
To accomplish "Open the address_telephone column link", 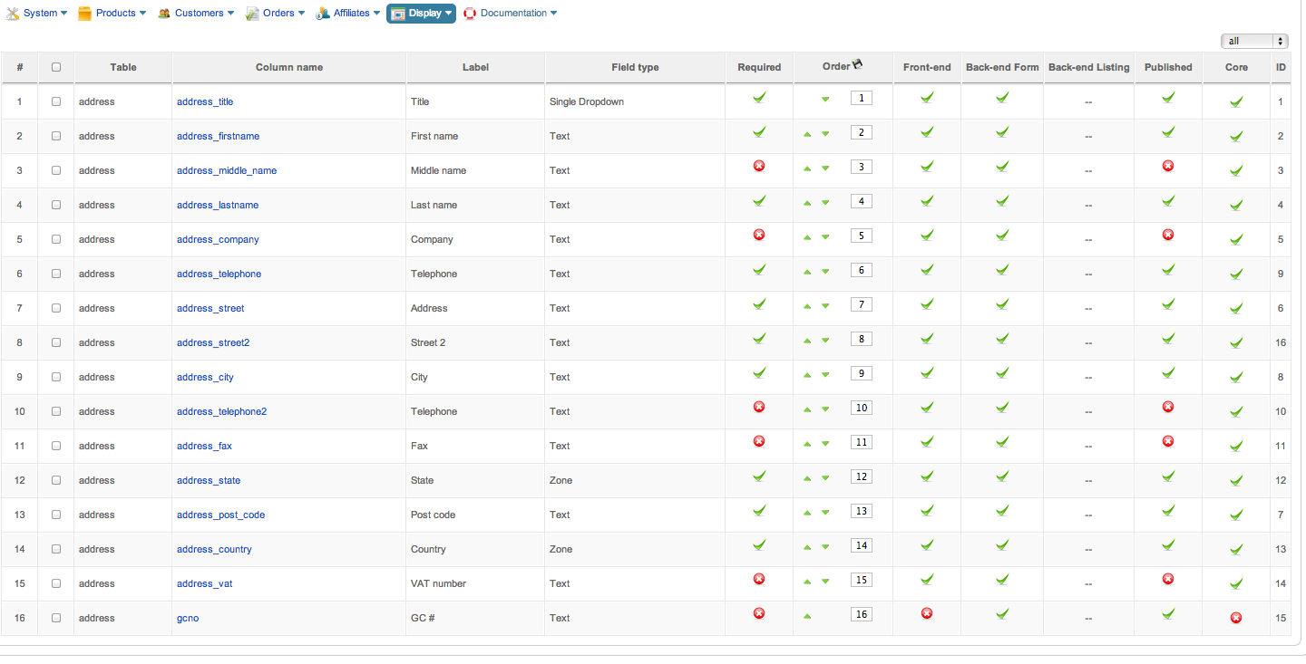I will (x=219, y=274).
